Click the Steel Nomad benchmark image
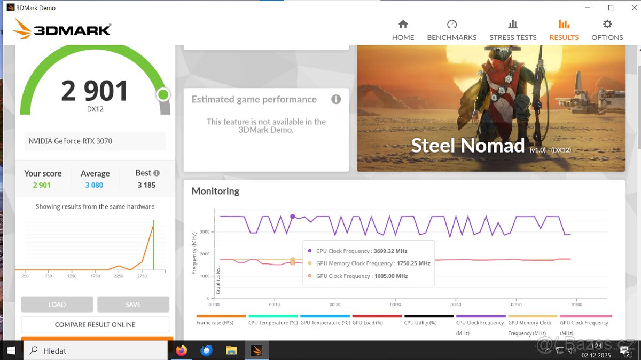The image size is (641, 360). tap(491, 108)
